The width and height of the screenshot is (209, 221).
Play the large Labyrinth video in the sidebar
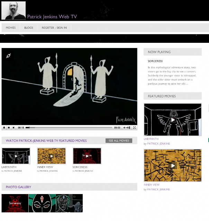click(x=173, y=120)
